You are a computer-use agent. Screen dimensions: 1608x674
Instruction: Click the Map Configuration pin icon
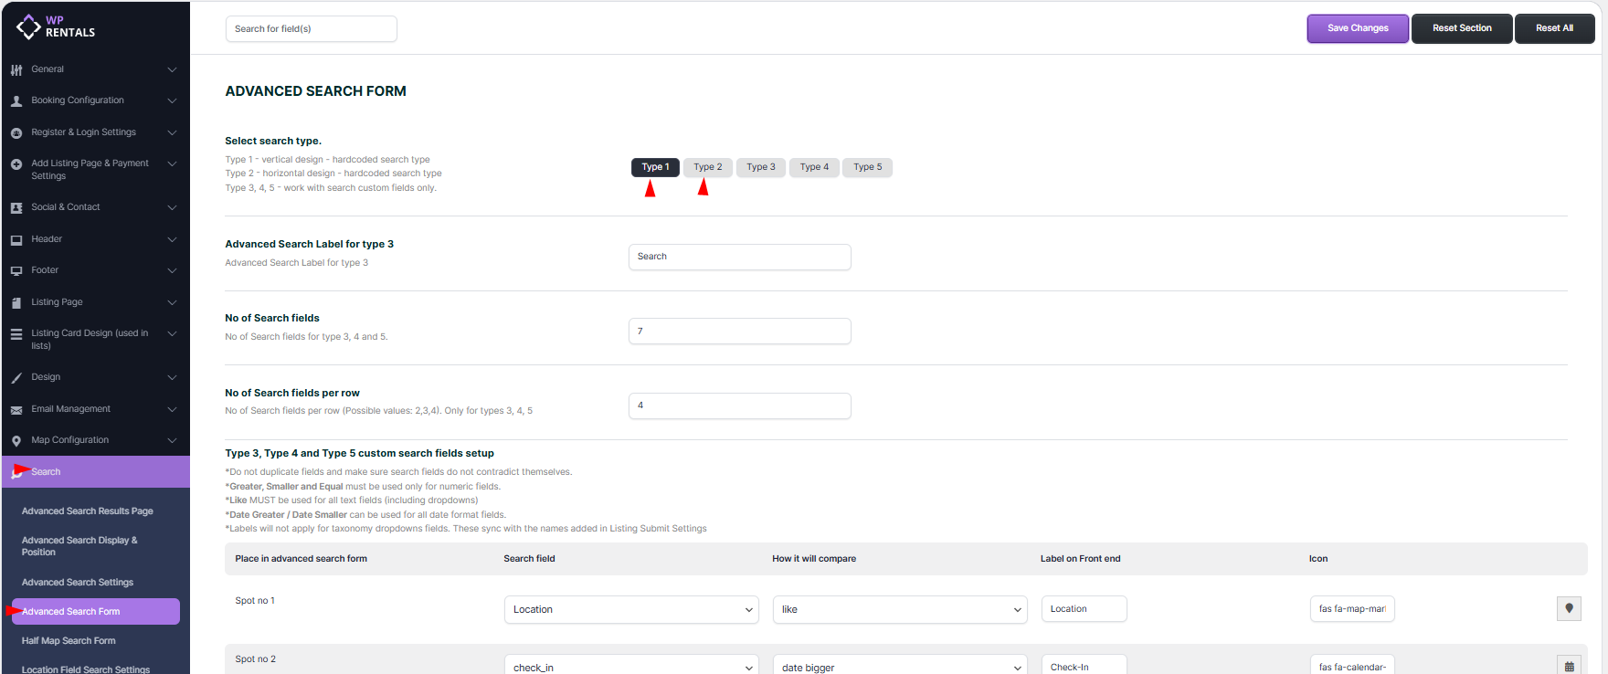point(16,441)
